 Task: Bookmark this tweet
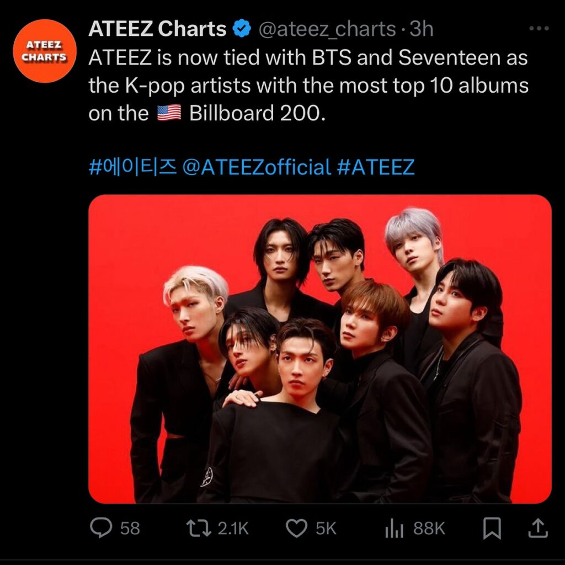pyautogui.click(x=492, y=528)
